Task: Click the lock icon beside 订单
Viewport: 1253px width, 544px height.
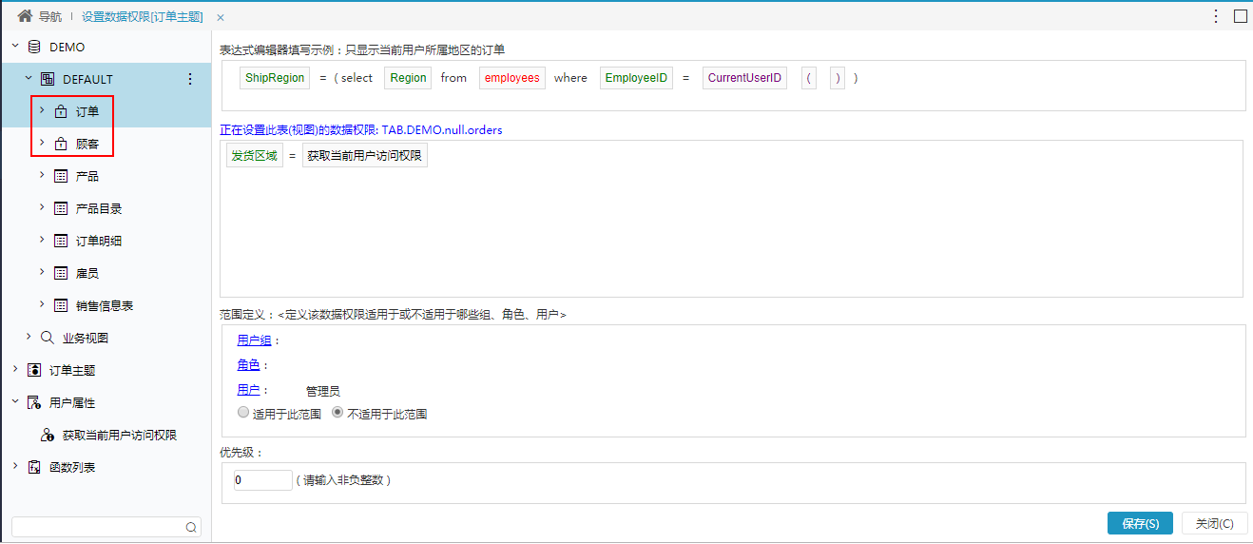Action: (x=61, y=111)
